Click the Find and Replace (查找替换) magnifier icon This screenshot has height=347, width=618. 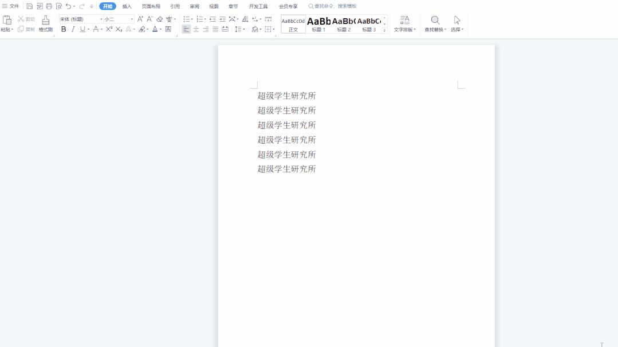tap(435, 20)
